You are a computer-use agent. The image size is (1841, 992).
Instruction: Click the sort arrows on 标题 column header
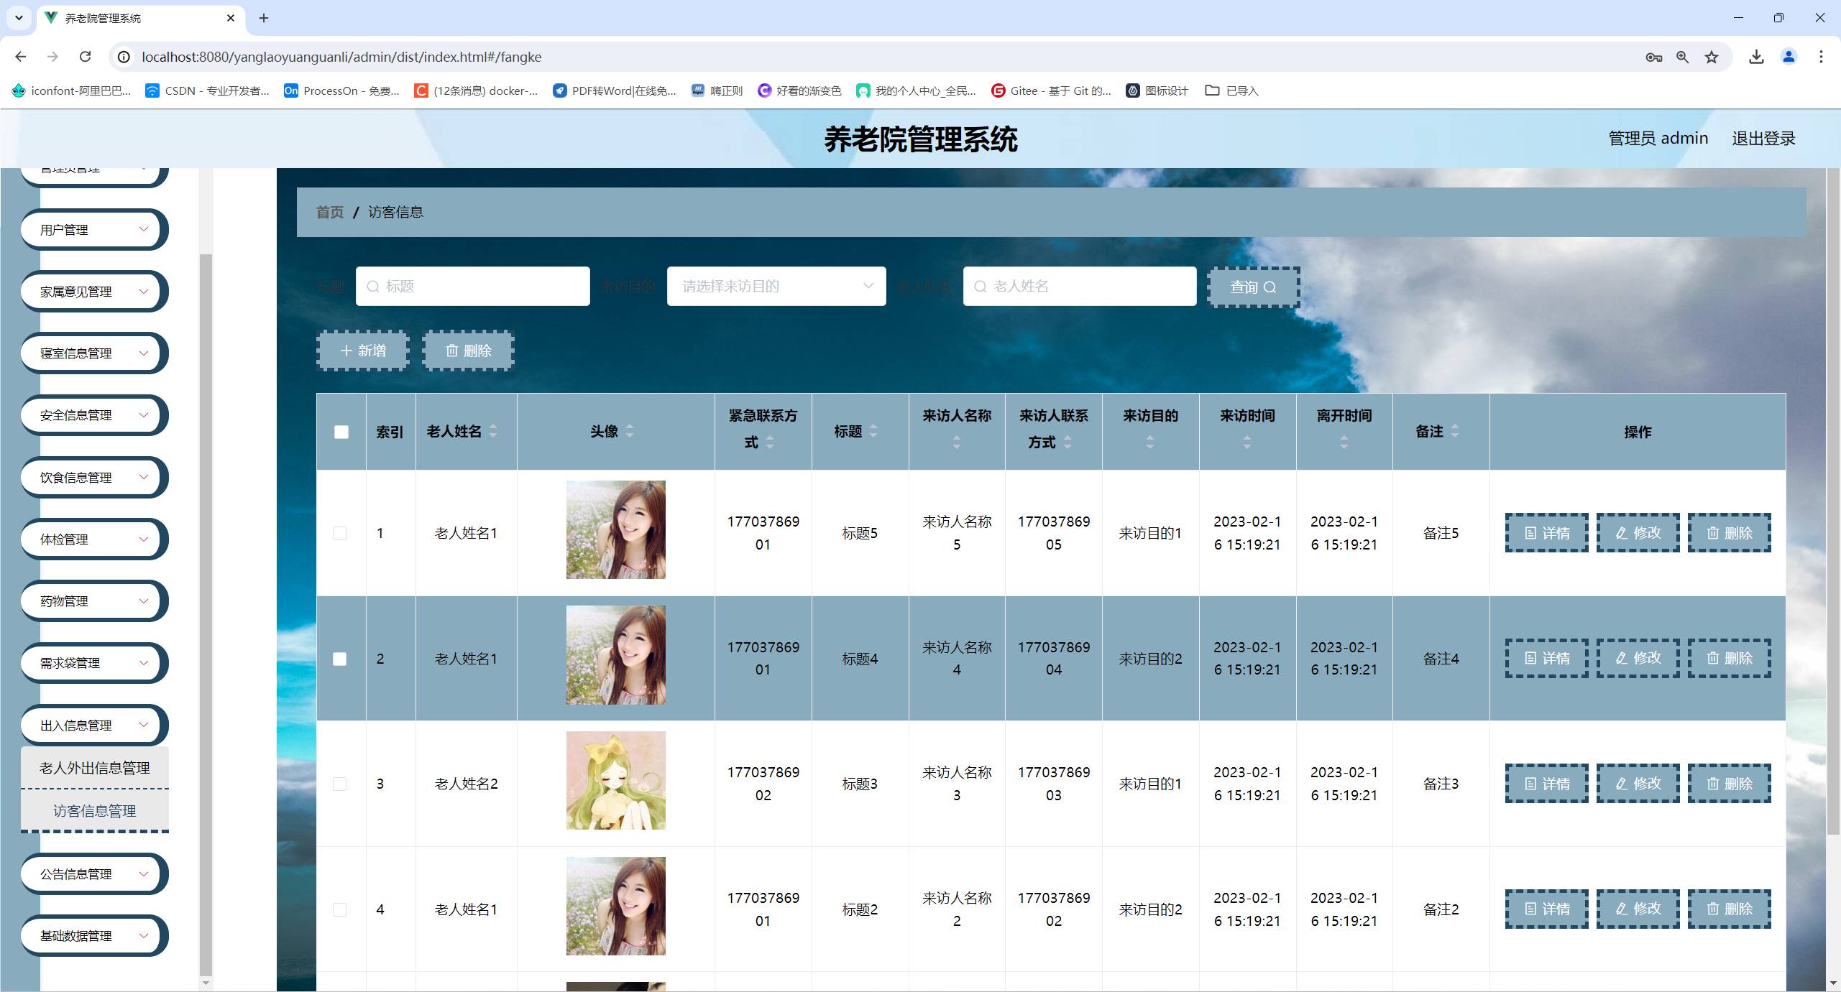(874, 432)
